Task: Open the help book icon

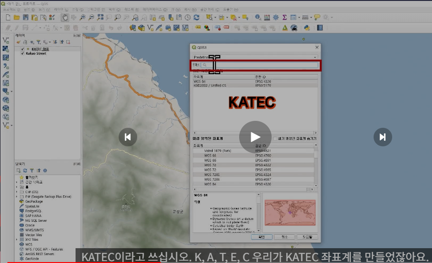Action: tap(320, 28)
